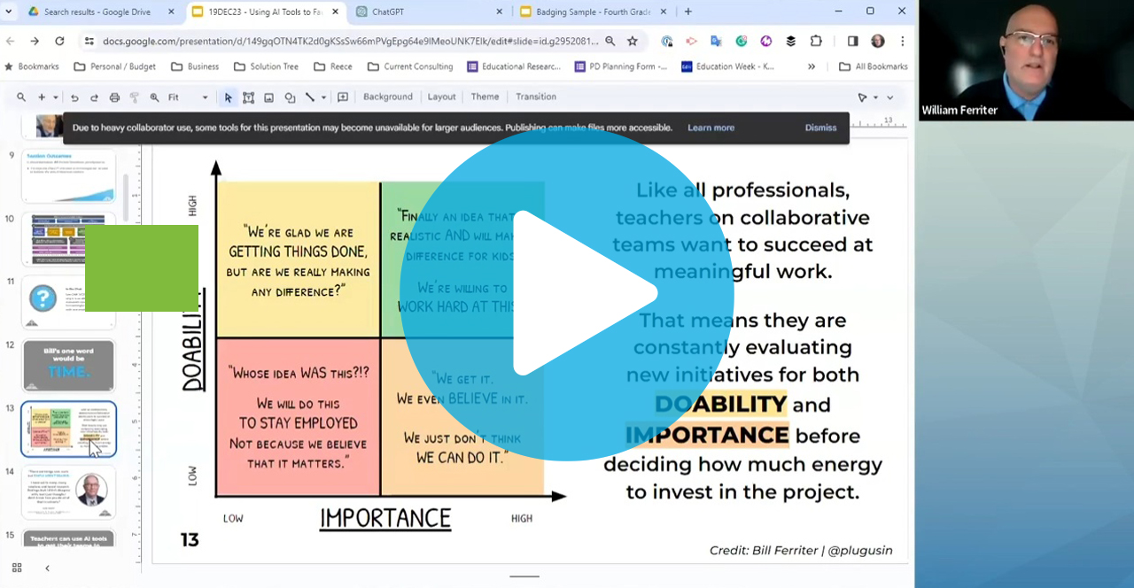This screenshot has width=1134, height=588.
Task: Open the Chrome profile avatar
Action: (878, 41)
